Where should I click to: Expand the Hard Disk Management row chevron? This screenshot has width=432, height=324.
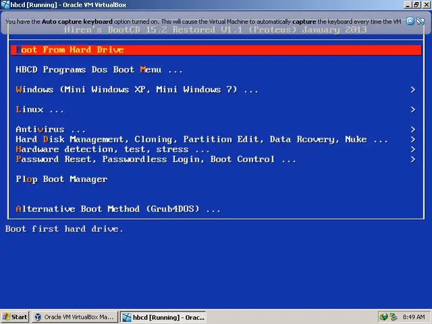[x=413, y=139]
